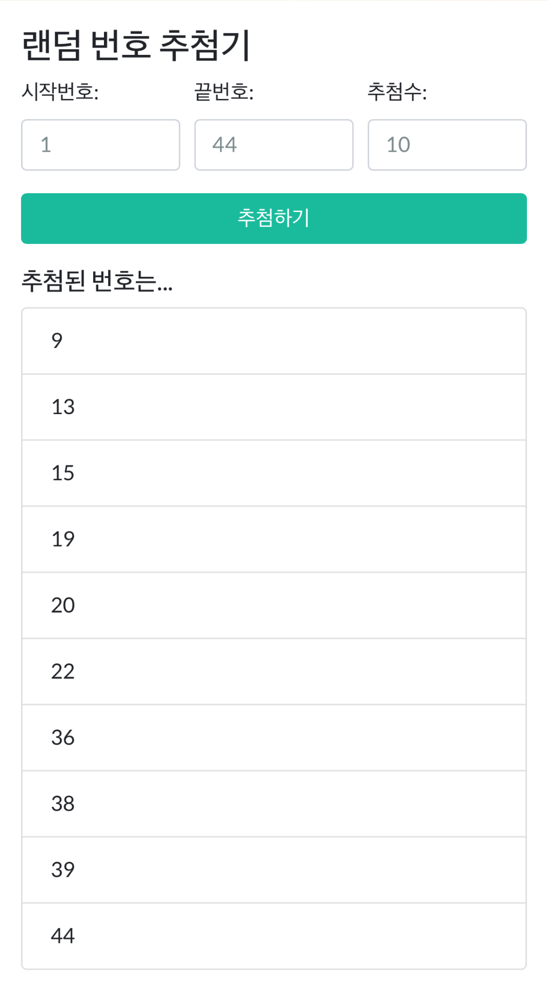Click the drawn number 19 entry

(x=273, y=539)
